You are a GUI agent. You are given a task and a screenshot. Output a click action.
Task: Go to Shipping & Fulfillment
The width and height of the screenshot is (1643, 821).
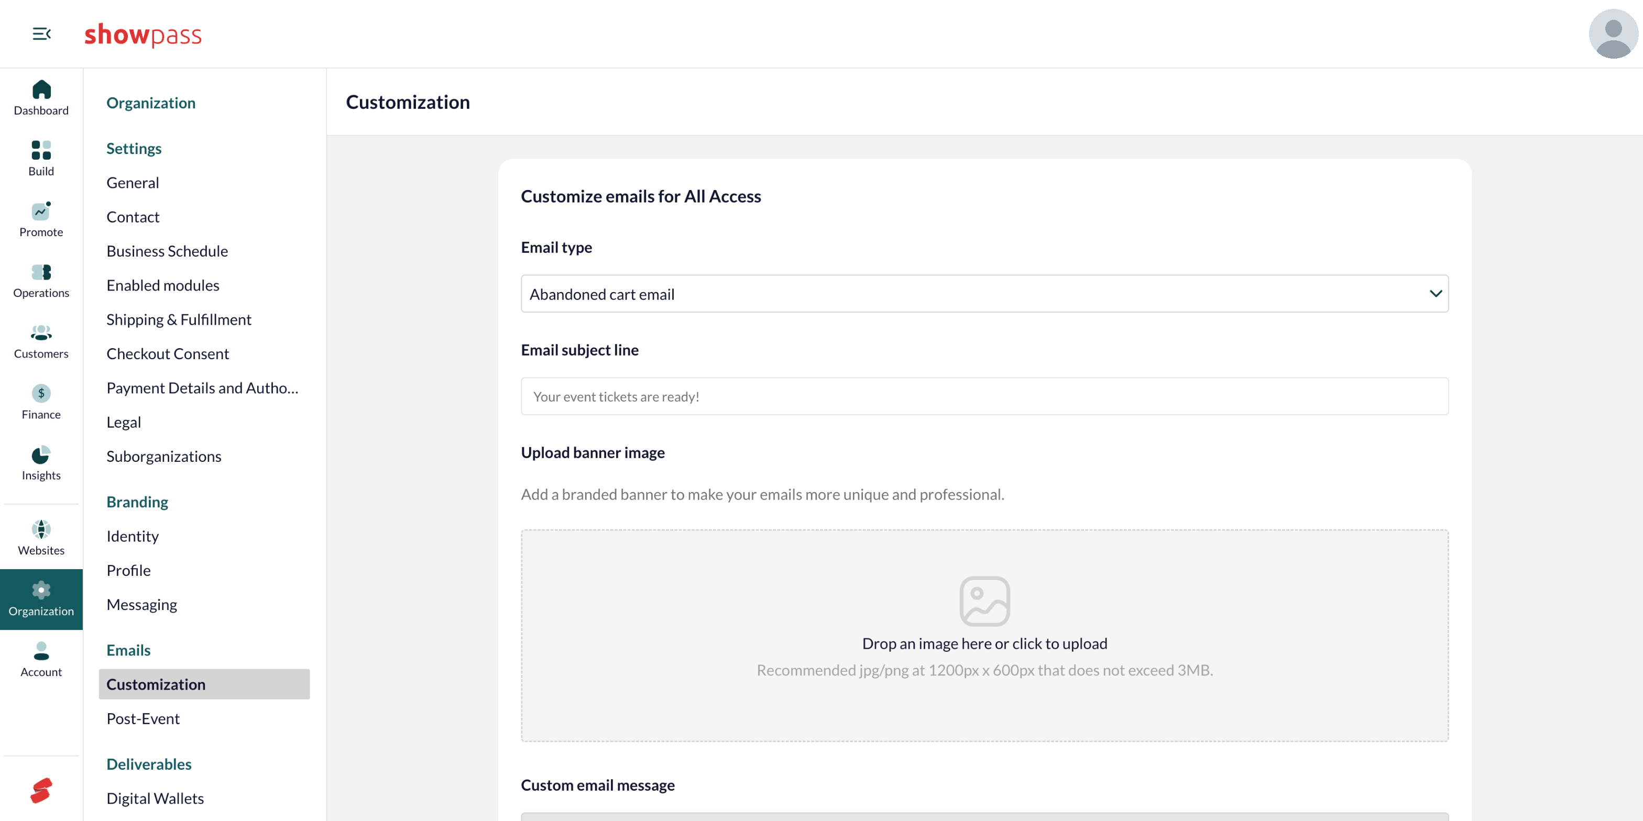pyautogui.click(x=179, y=320)
